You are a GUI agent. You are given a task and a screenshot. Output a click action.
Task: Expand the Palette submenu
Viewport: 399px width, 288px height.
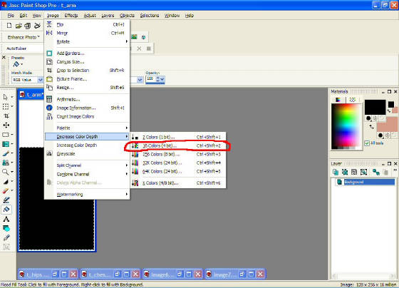pos(87,128)
